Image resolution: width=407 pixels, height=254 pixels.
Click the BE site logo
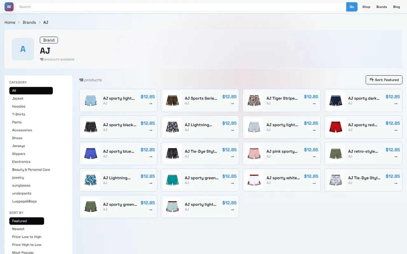click(x=9, y=7)
